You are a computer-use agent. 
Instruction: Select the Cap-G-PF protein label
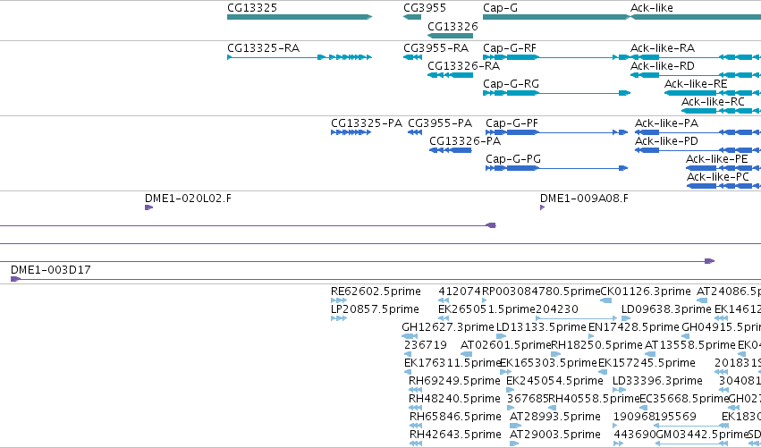[x=512, y=123]
